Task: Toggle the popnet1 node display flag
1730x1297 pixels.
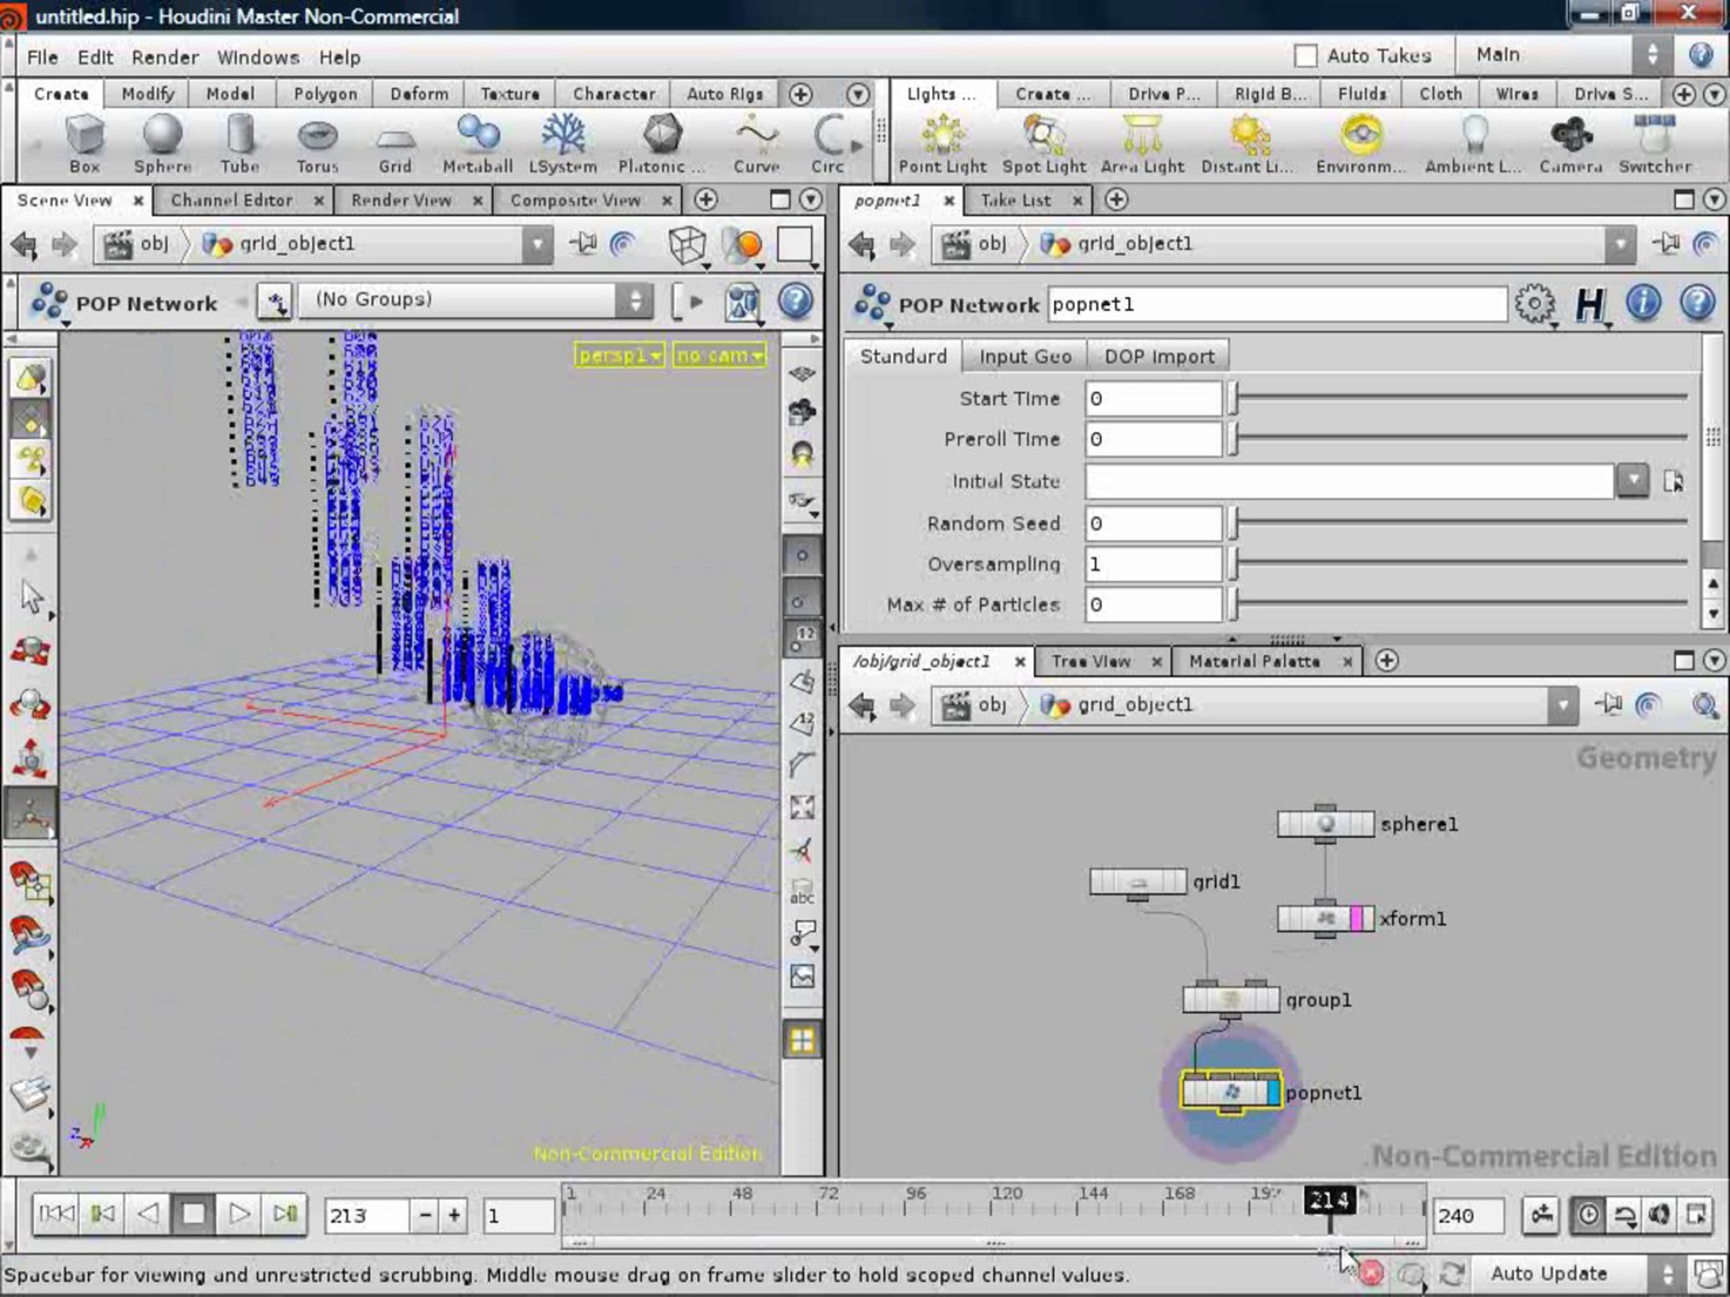Action: (x=1272, y=1092)
